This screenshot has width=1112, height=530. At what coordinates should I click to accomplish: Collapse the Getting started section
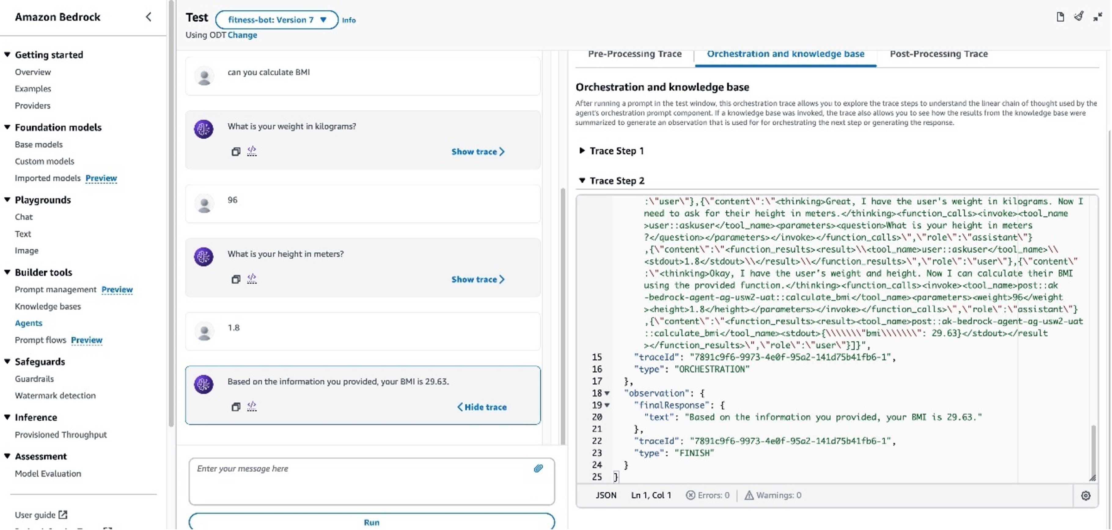point(7,54)
